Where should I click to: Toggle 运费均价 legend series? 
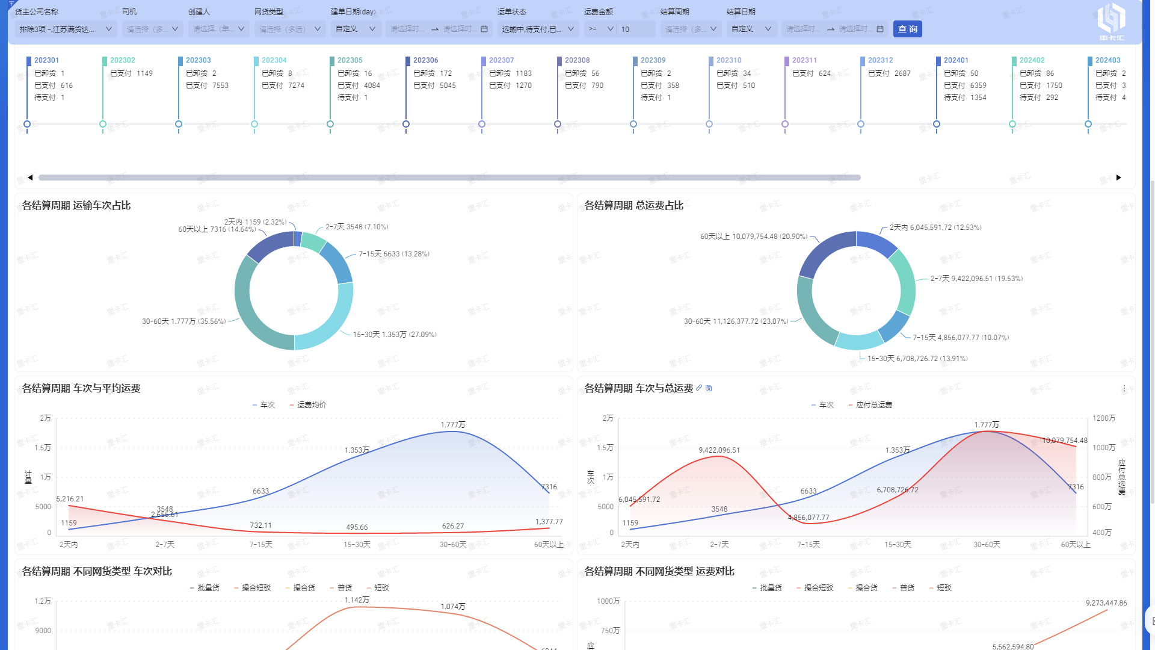(x=308, y=405)
